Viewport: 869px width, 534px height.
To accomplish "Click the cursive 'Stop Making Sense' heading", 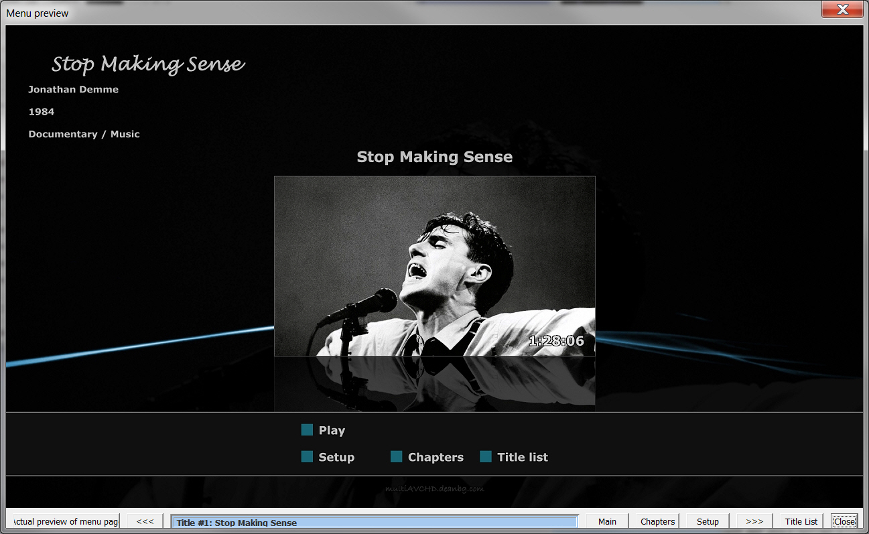I will (x=148, y=64).
